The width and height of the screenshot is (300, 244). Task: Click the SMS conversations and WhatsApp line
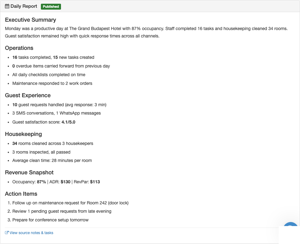(x=56, y=113)
